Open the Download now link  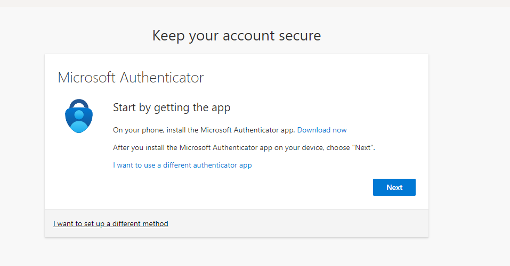coord(322,130)
